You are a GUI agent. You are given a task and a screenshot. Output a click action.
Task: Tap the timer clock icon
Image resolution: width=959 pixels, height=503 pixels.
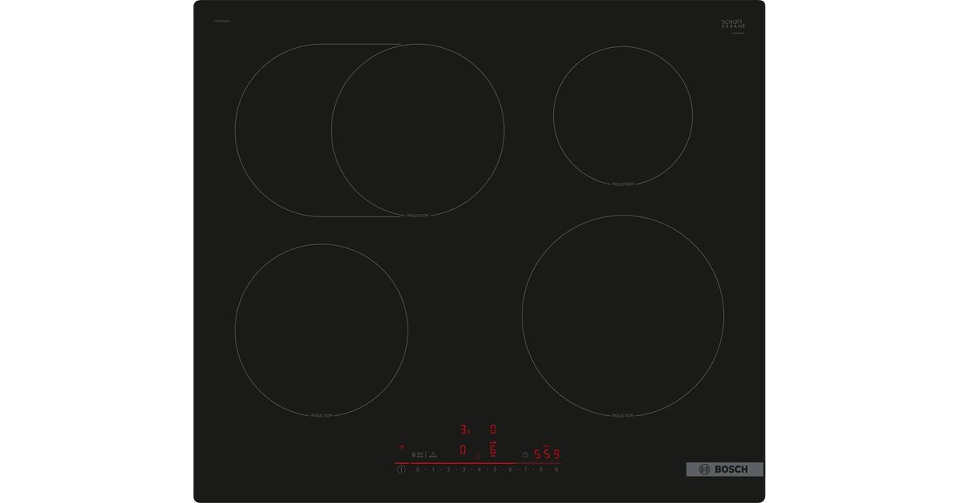[525, 454]
